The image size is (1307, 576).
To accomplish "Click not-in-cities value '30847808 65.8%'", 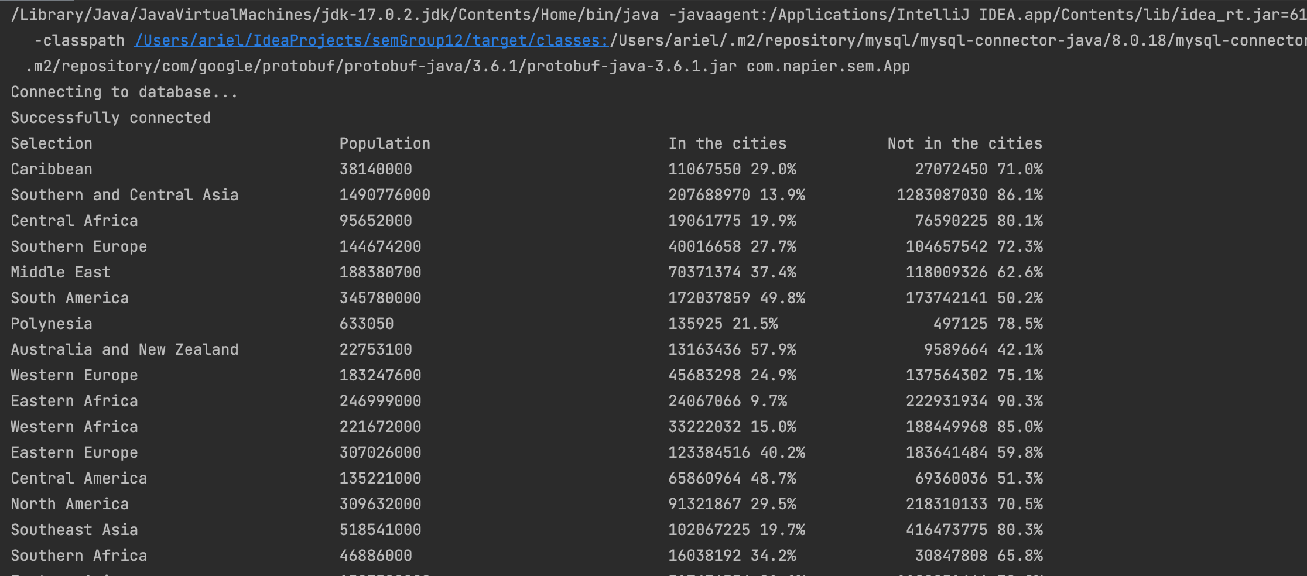I will click(979, 556).
